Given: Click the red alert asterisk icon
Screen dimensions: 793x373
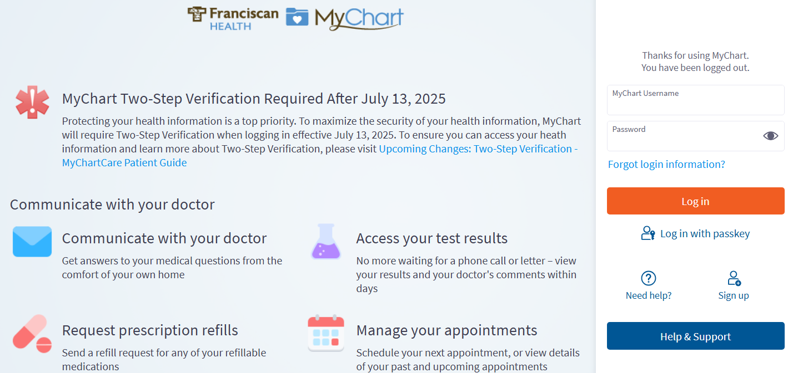Looking at the screenshot, I should pos(32,102).
